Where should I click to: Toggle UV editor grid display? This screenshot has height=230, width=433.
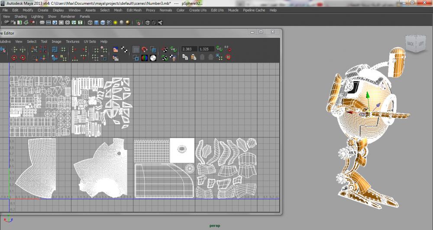pos(136,49)
